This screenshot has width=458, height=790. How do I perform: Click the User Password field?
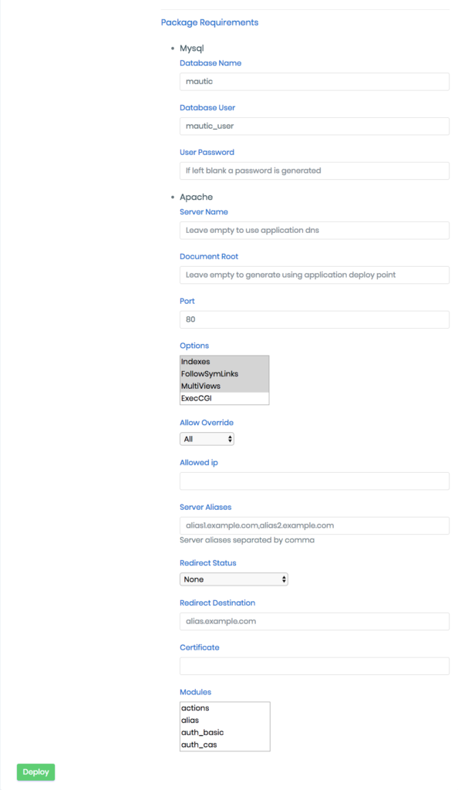[x=314, y=170]
